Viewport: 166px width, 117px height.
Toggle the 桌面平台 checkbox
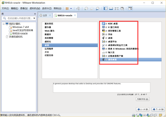[106, 42]
